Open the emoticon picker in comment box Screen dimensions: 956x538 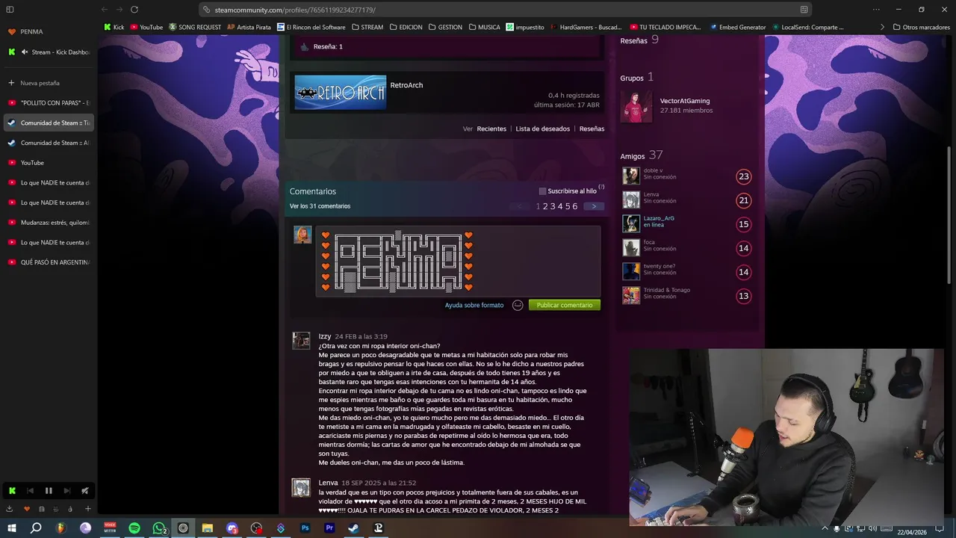coord(518,305)
